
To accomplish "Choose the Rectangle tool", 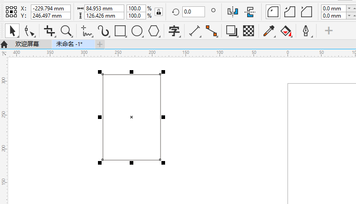I will pos(120,31).
